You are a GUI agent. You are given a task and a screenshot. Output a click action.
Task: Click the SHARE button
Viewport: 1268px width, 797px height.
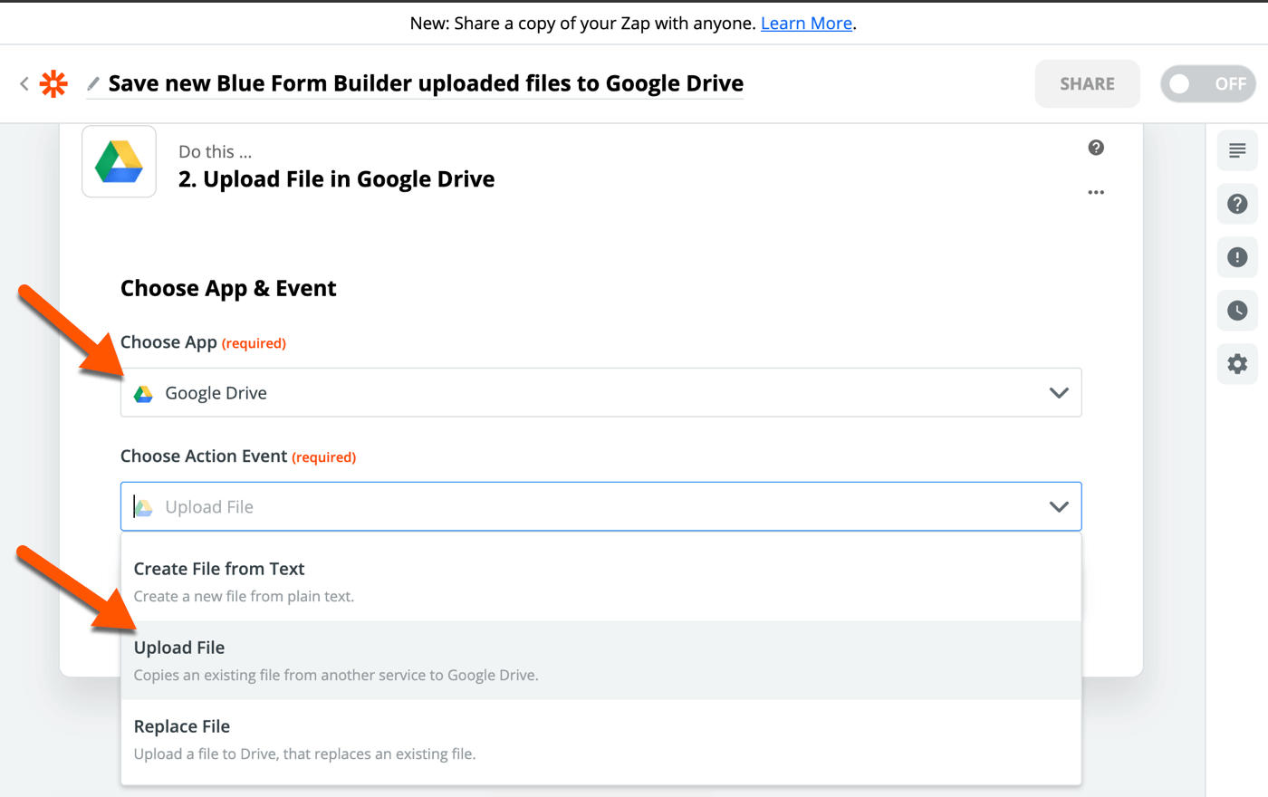coord(1087,83)
